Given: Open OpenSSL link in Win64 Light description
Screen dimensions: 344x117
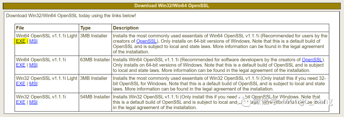Looking at the screenshot, I should (x=147, y=41).
